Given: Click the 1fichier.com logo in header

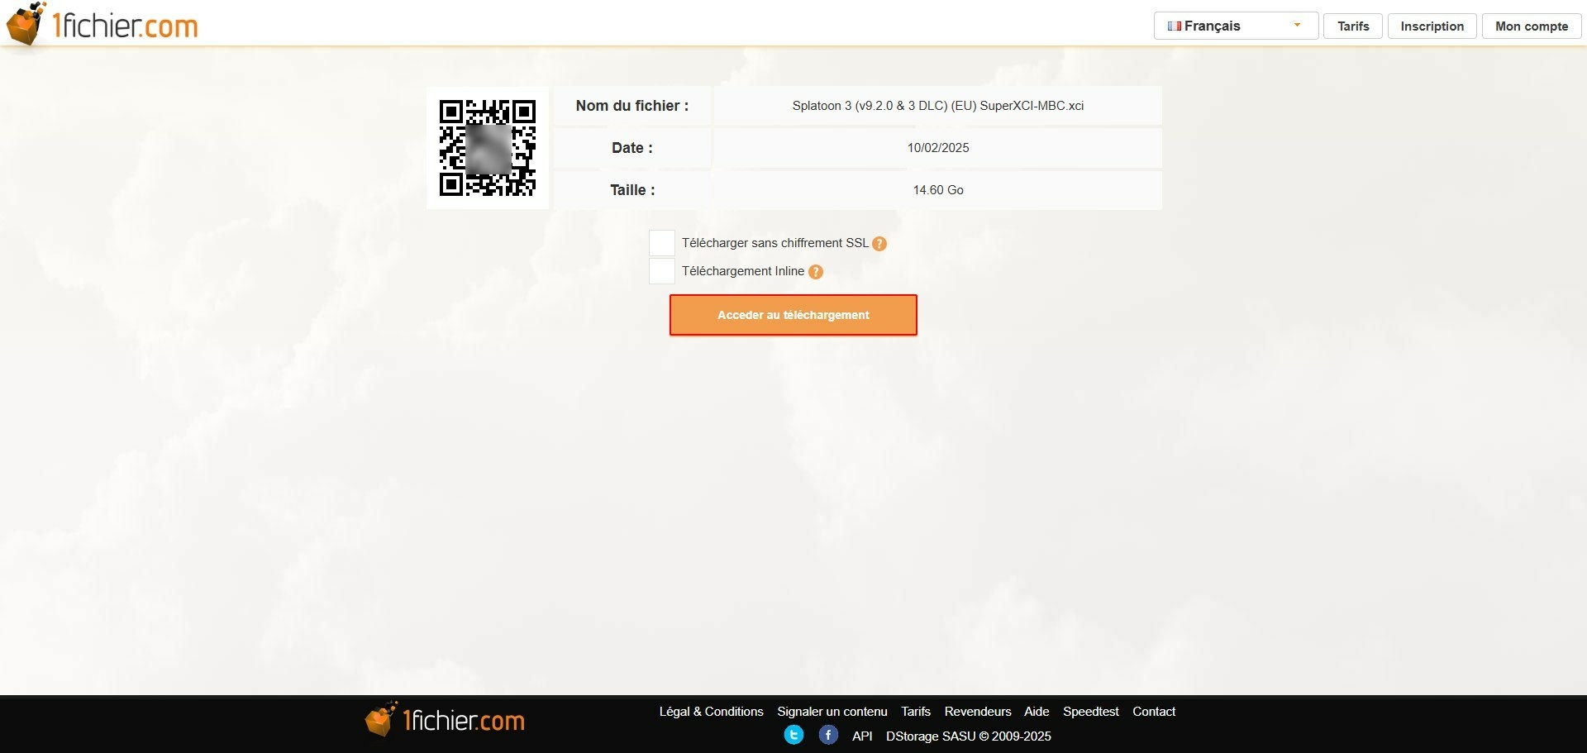Looking at the screenshot, I should [102, 24].
